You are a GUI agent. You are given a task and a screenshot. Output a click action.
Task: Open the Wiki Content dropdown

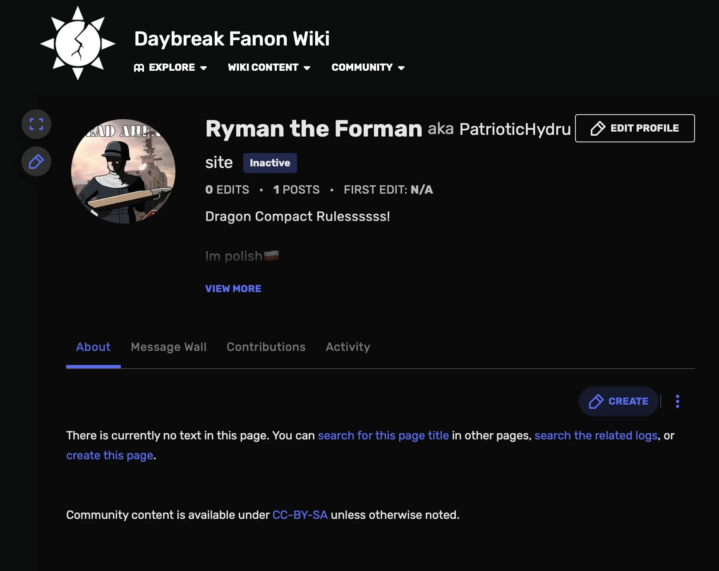[269, 67]
